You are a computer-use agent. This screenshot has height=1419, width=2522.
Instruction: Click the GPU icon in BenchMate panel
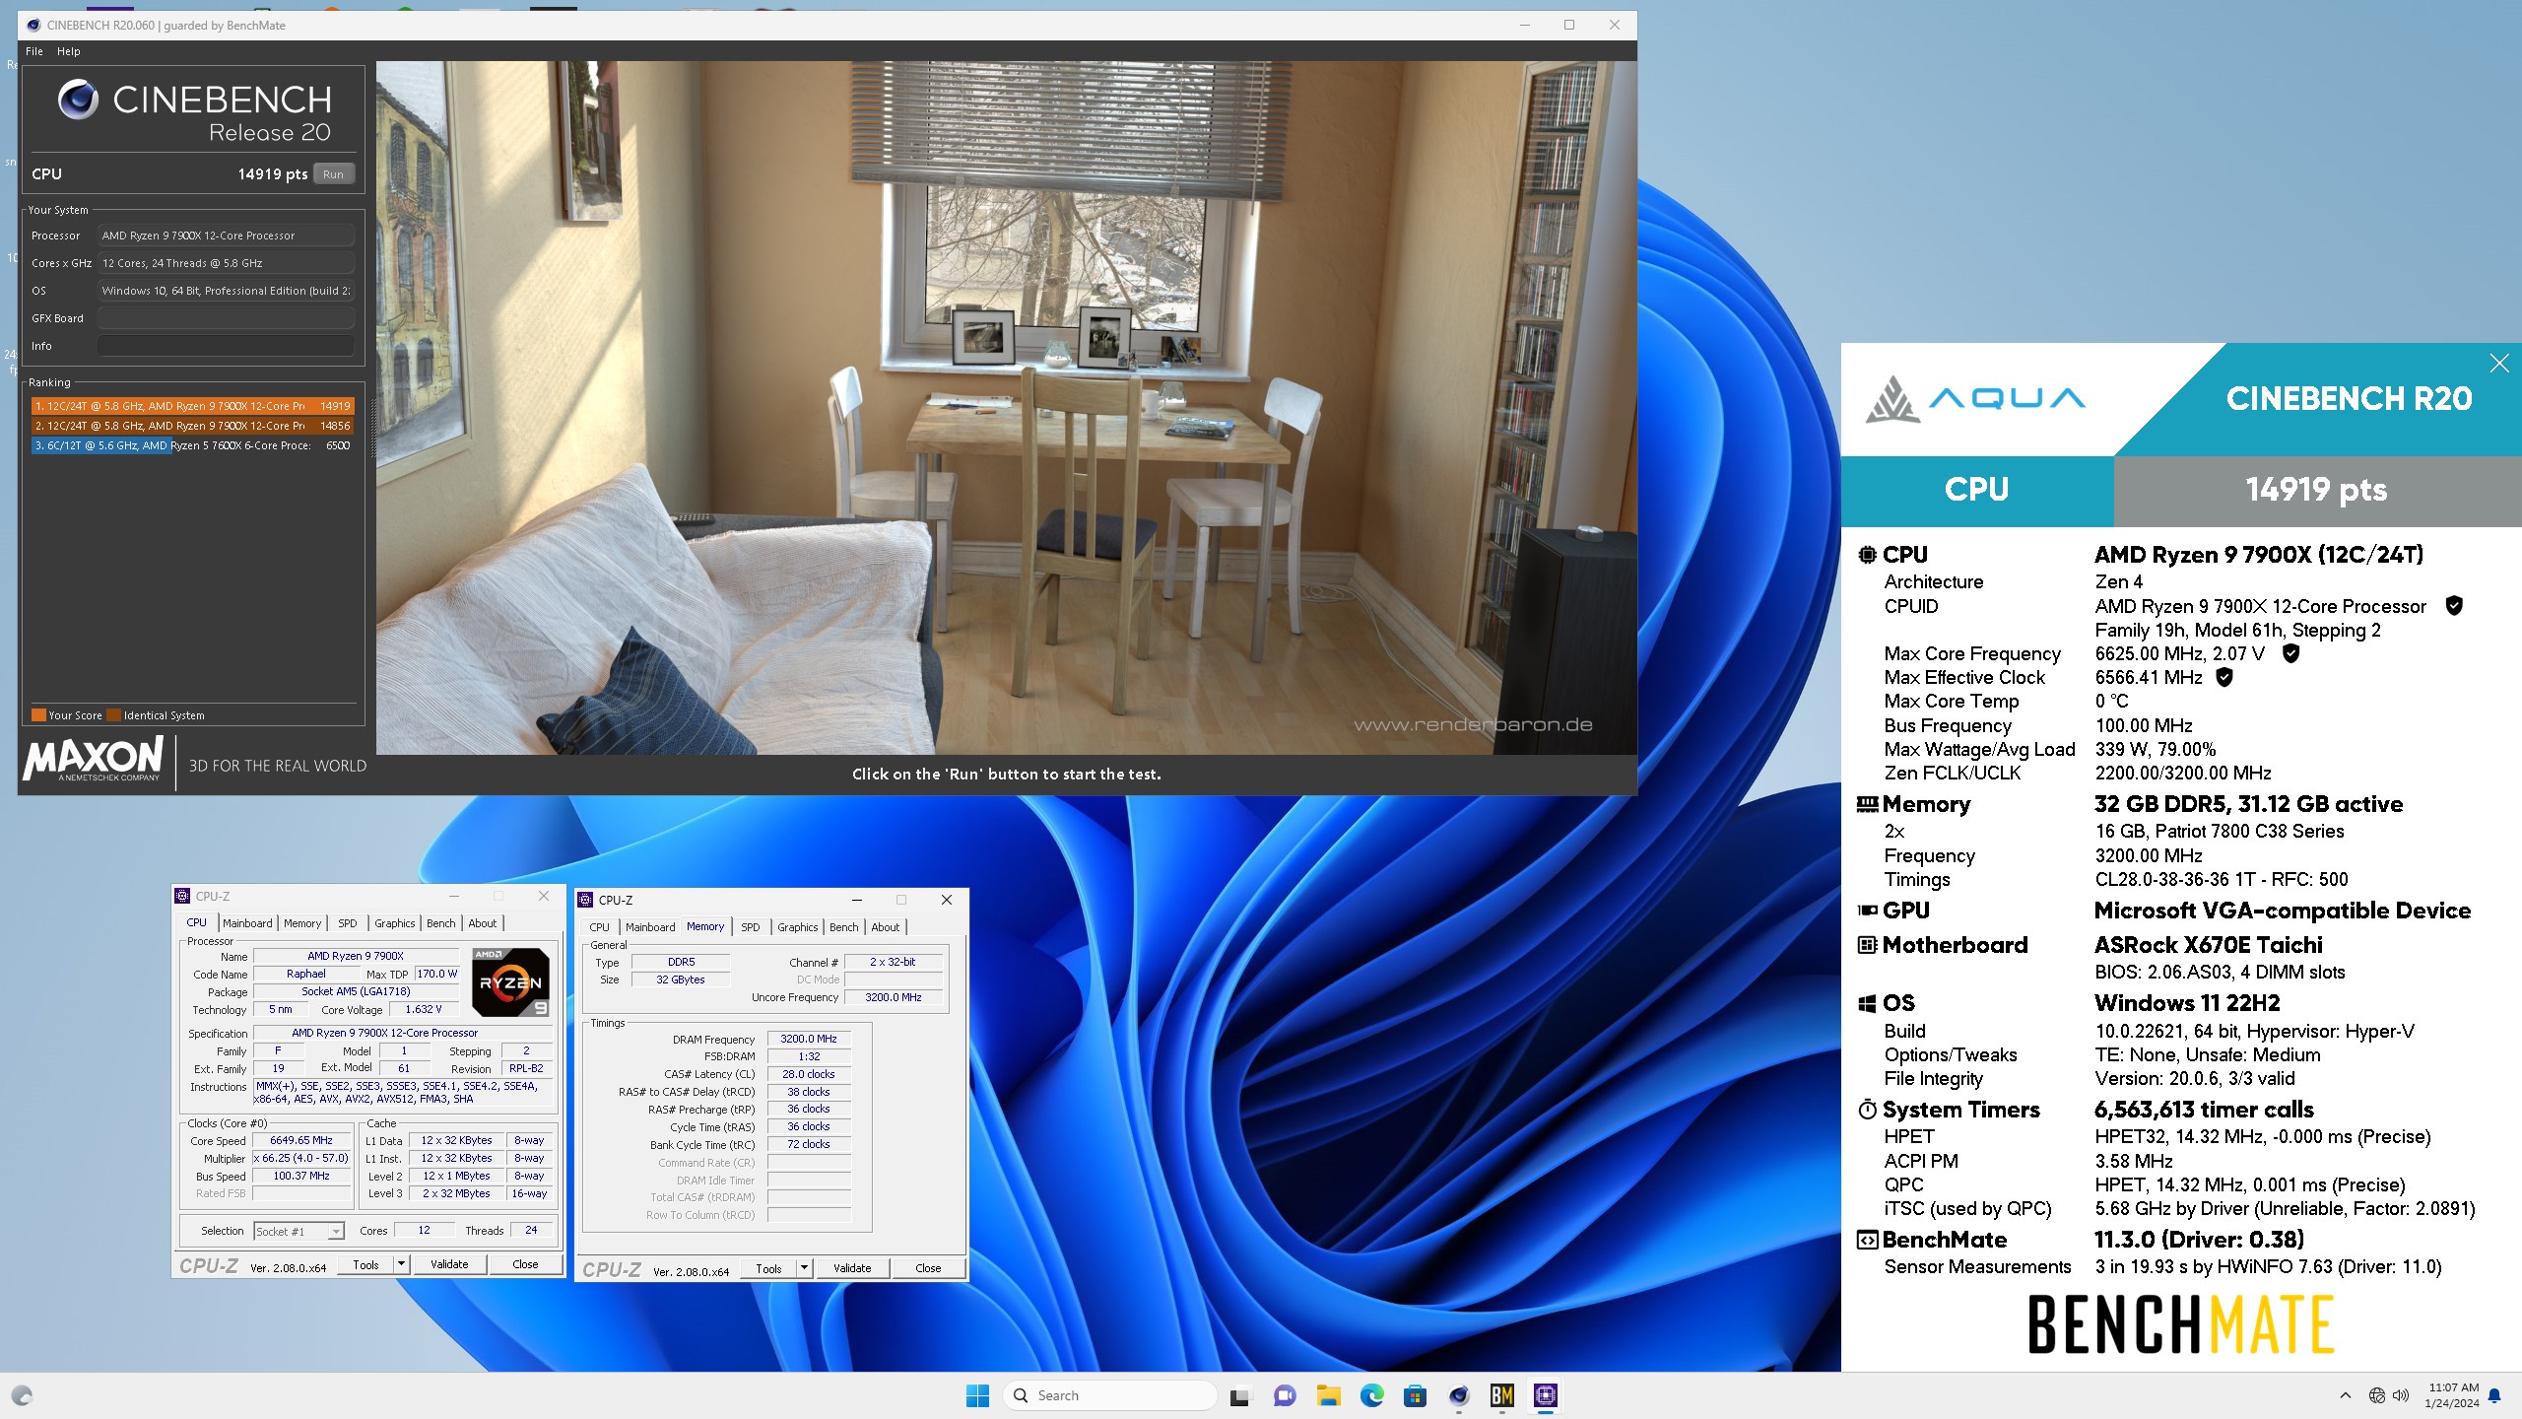coord(1867,911)
